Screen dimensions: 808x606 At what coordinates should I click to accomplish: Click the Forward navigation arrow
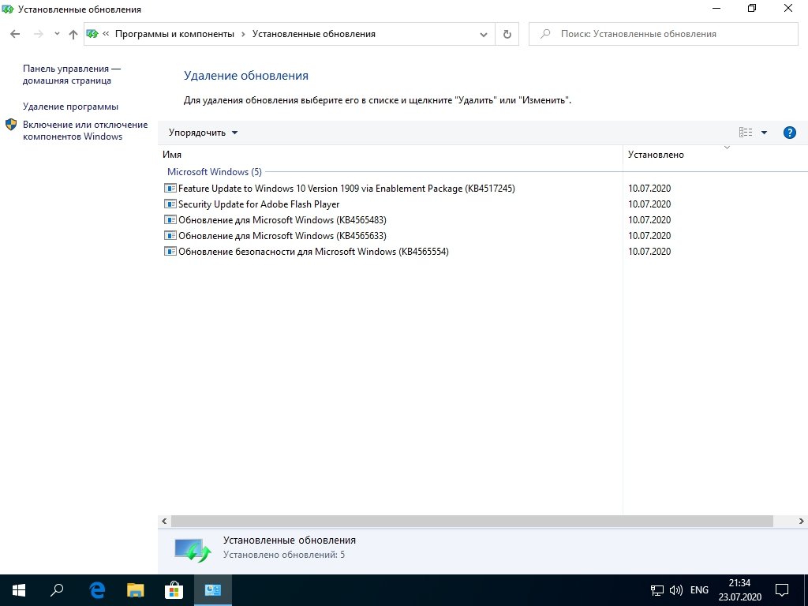pos(38,34)
